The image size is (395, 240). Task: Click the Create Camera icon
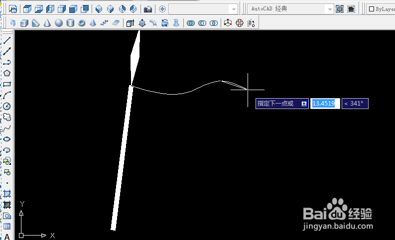(148, 9)
